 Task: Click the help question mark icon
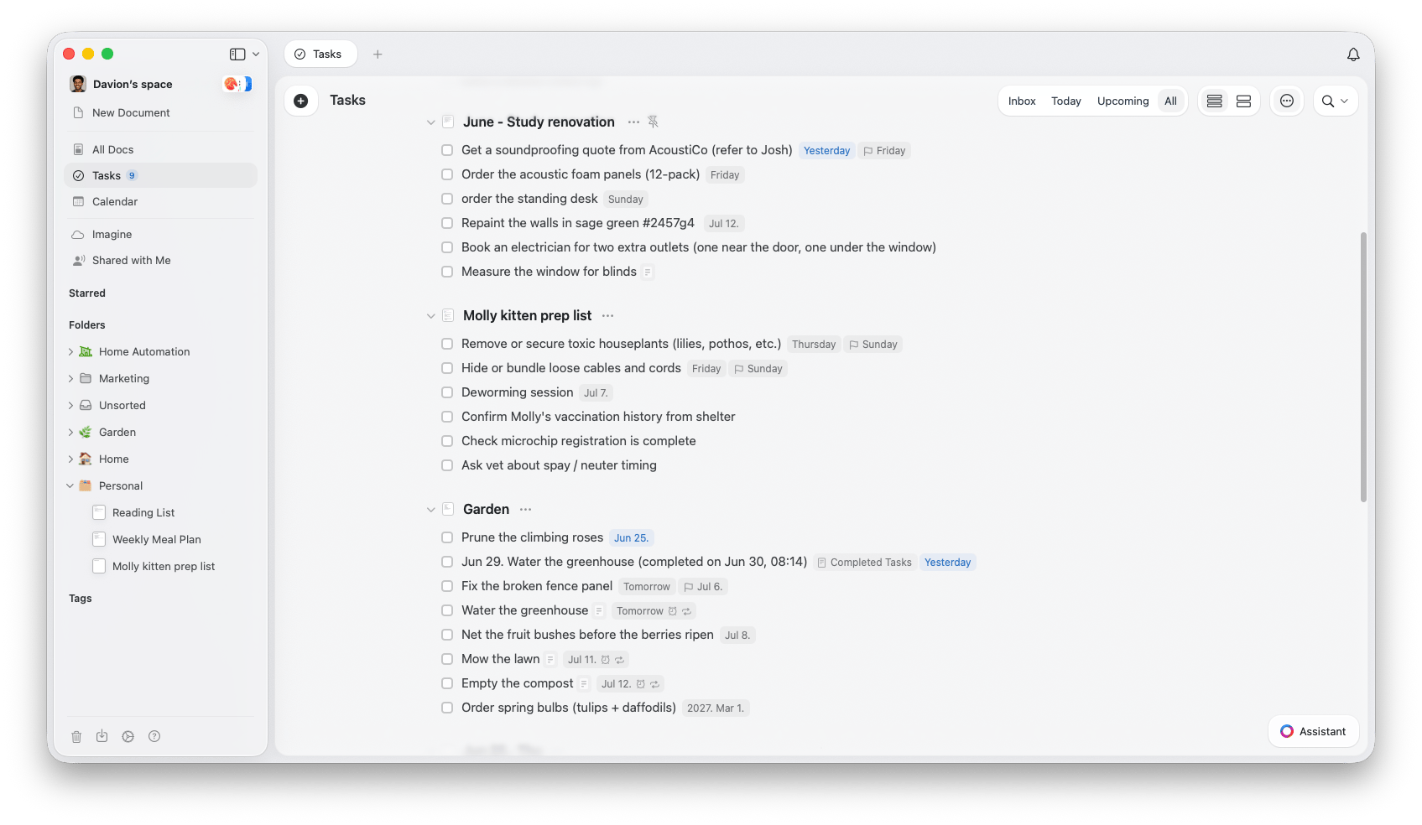pyautogui.click(x=154, y=737)
